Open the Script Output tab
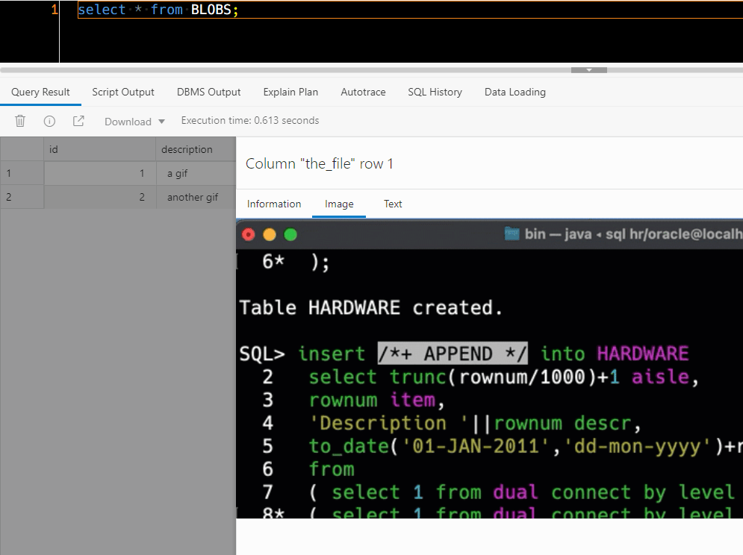 pos(123,92)
